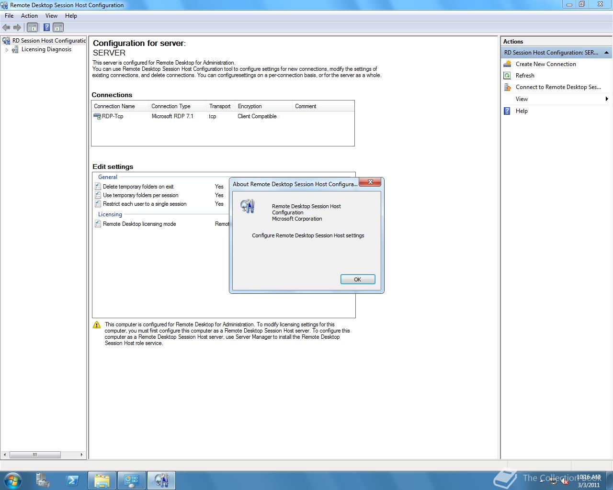Screen dimensions: 613x490
Task: Click the taskbar clock and date
Action: pyautogui.click(x=589, y=481)
